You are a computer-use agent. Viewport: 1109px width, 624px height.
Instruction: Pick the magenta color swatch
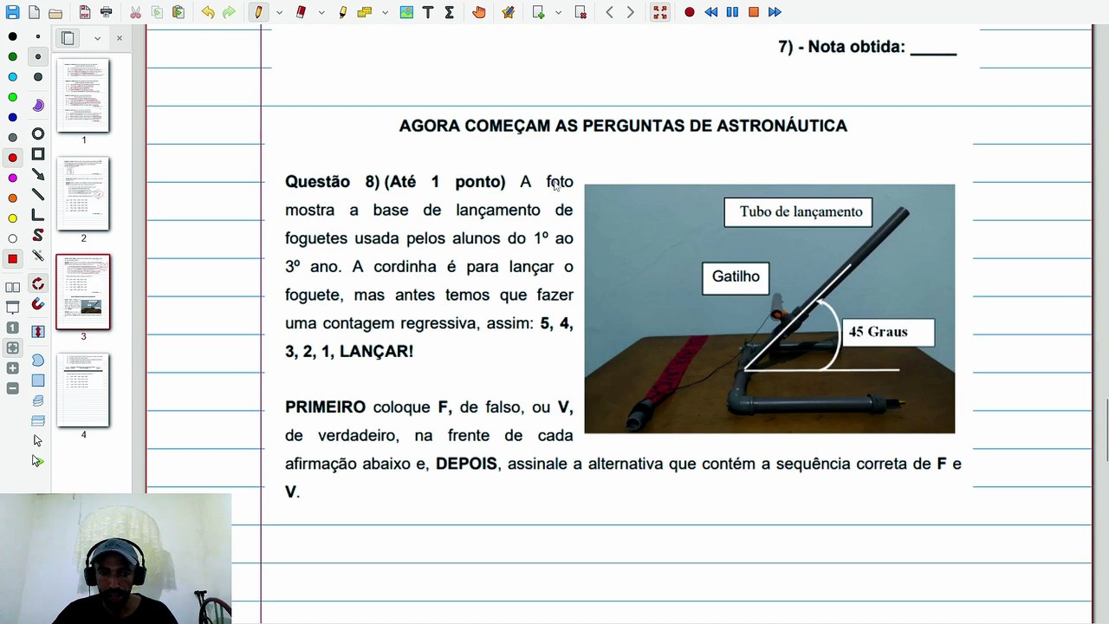pos(12,178)
